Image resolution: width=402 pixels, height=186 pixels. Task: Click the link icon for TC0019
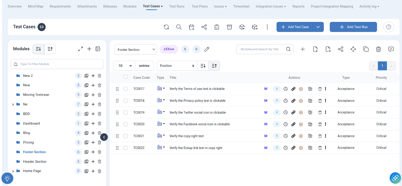293,112
